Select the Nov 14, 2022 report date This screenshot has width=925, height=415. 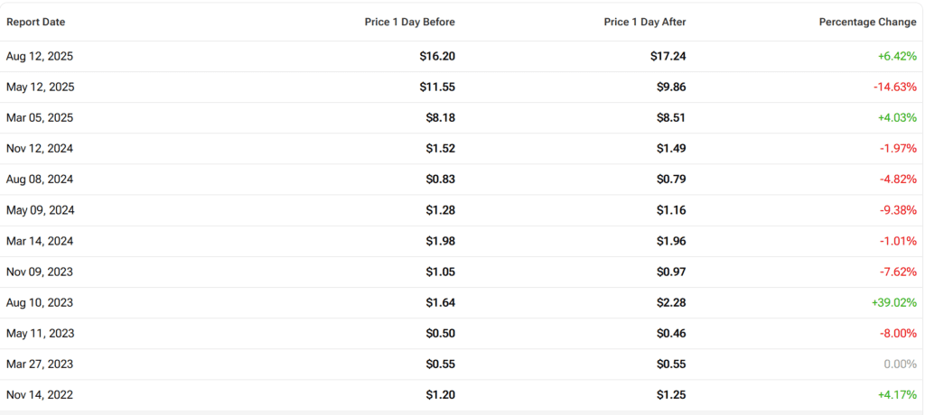40,394
